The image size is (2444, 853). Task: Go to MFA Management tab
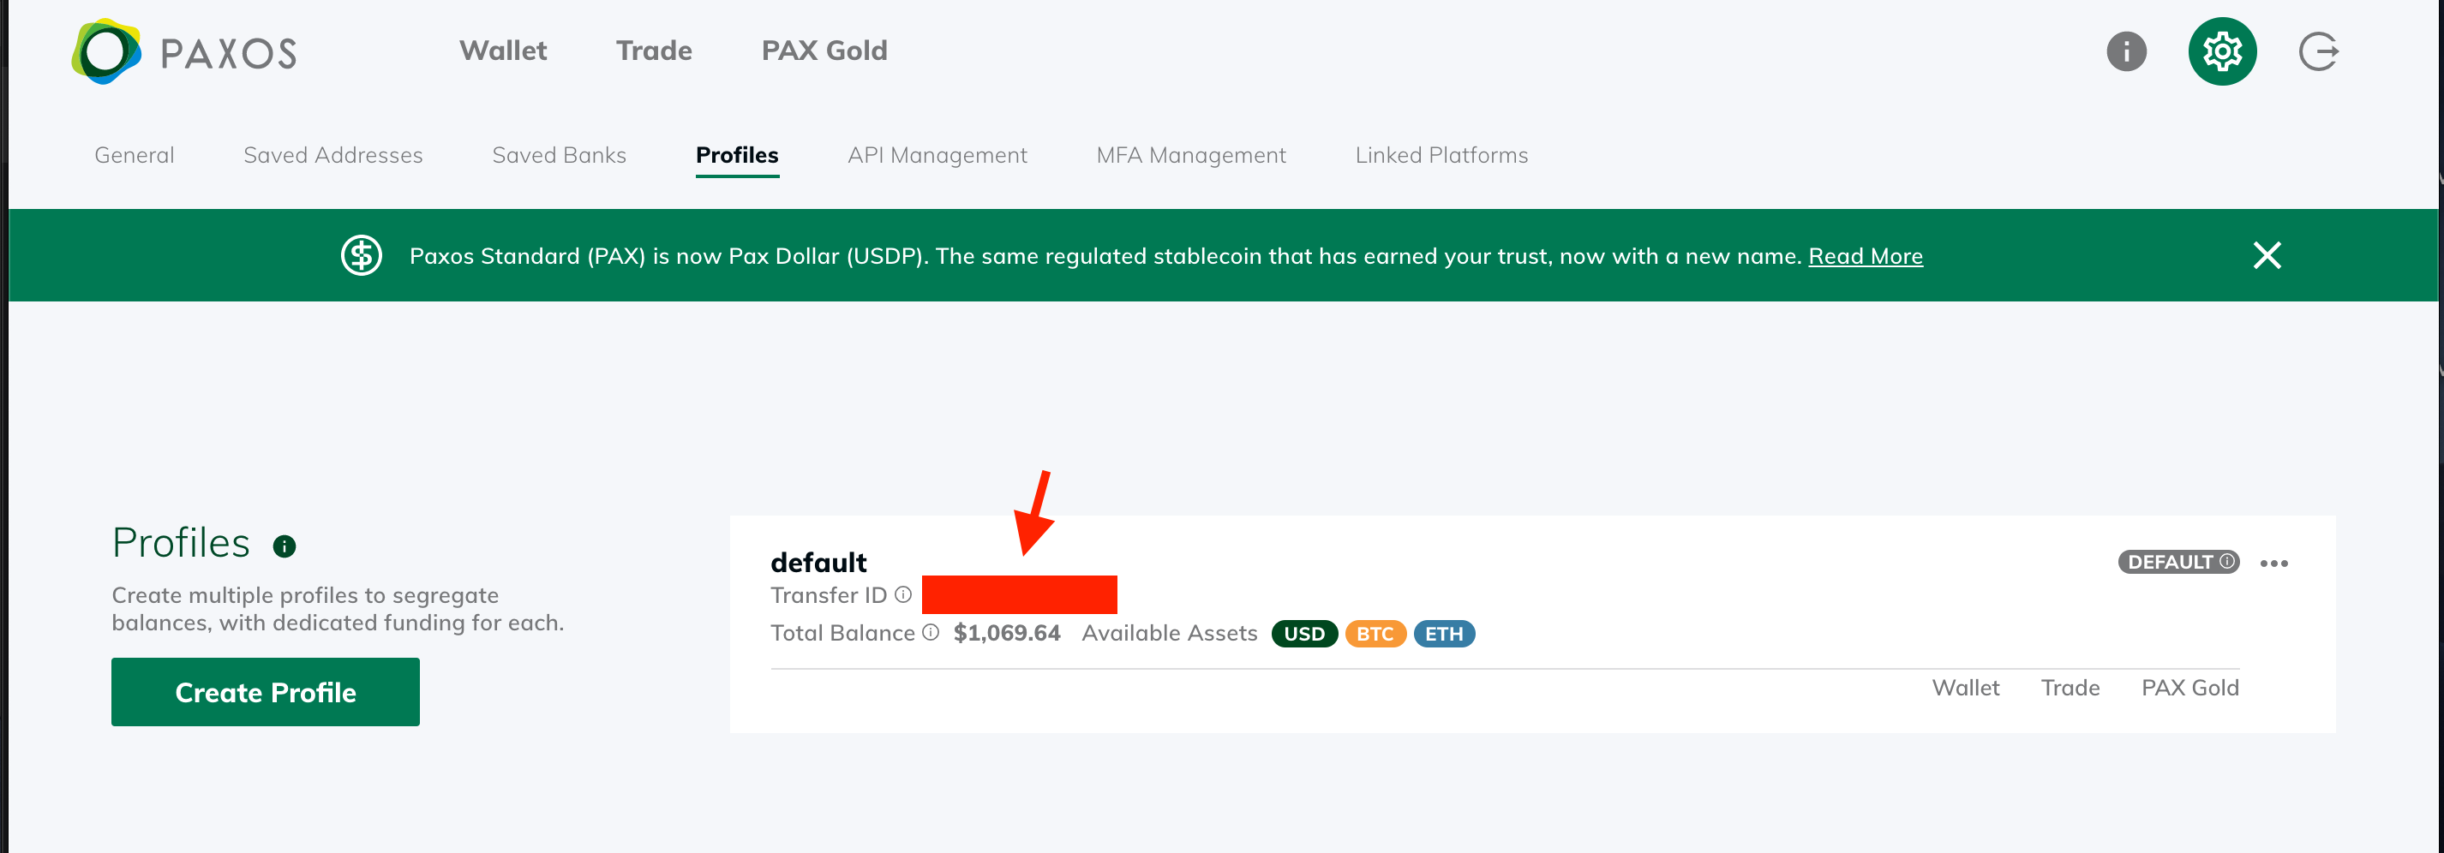(x=1190, y=155)
